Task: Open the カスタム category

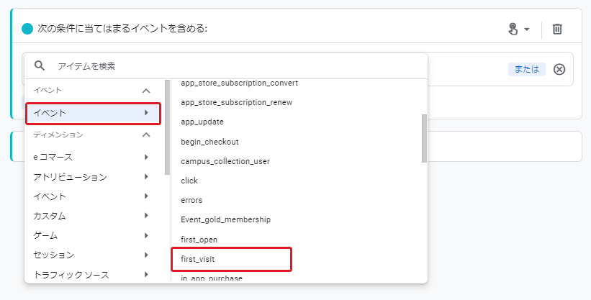Action: click(x=93, y=216)
